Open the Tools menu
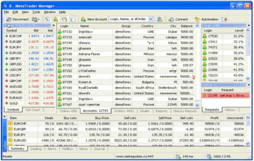 point(36,12)
